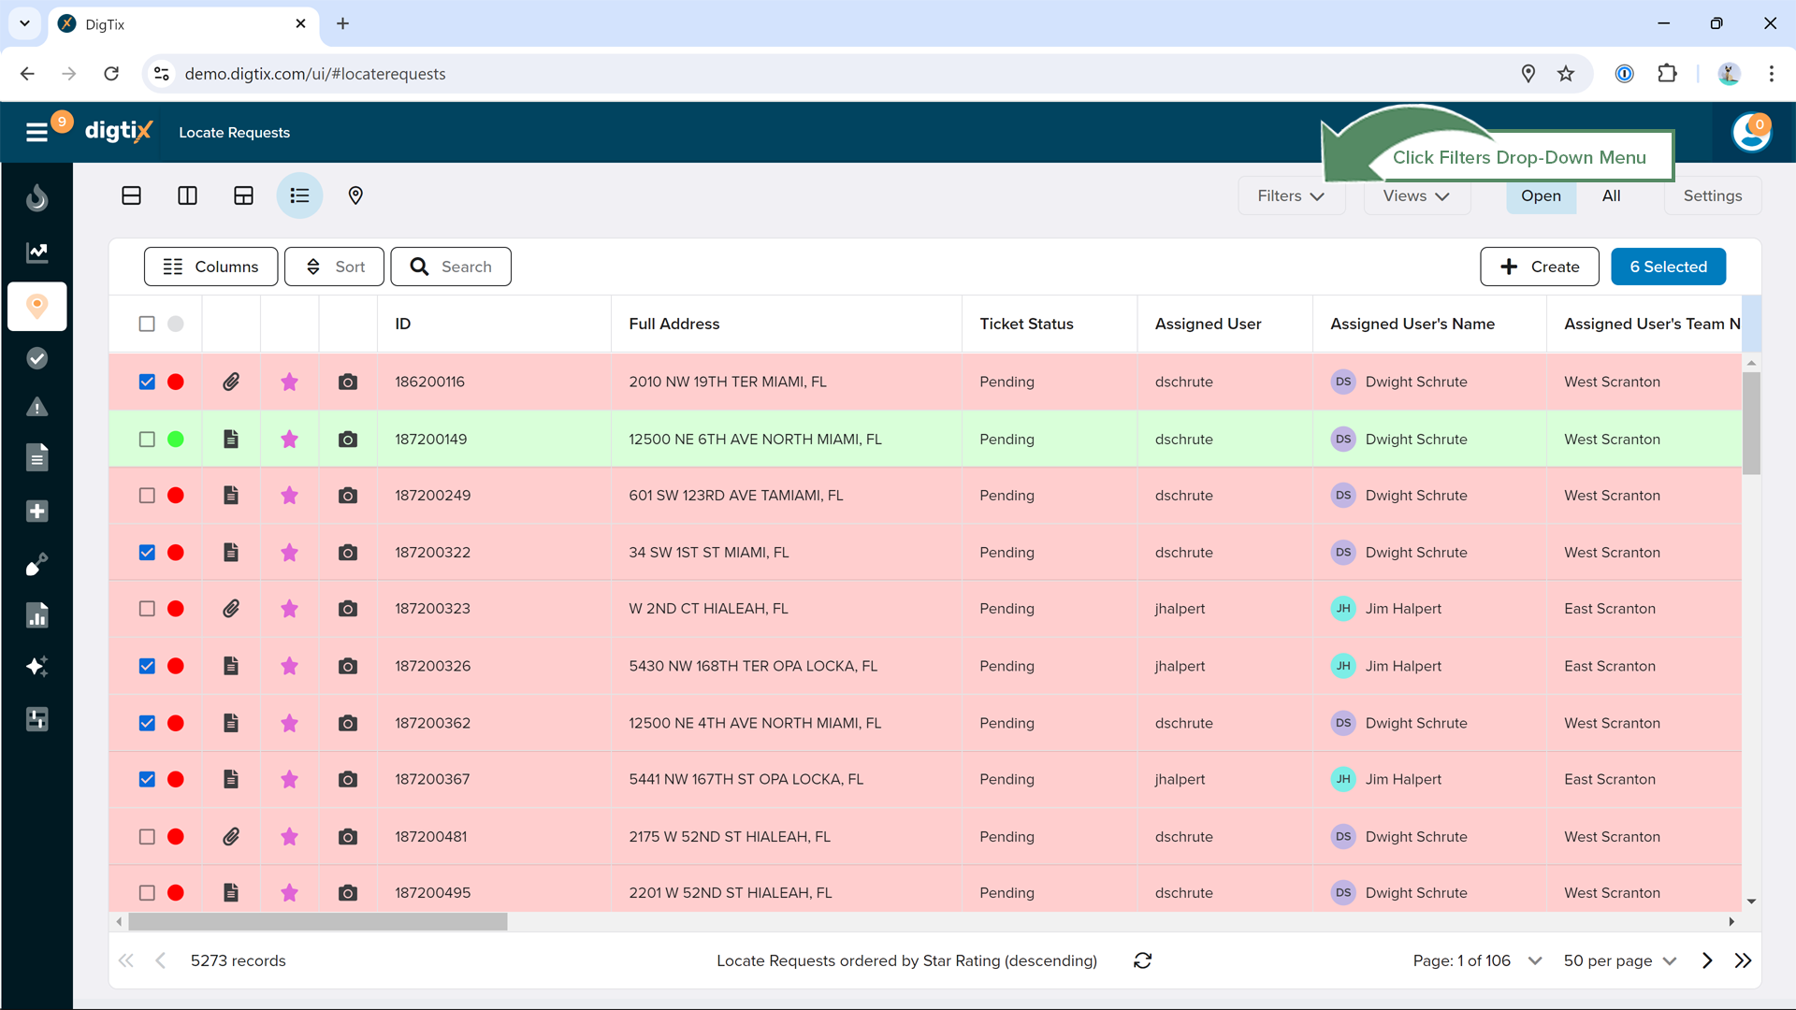Click the pink star on ticket 187200481
1796x1010 pixels.
click(289, 837)
